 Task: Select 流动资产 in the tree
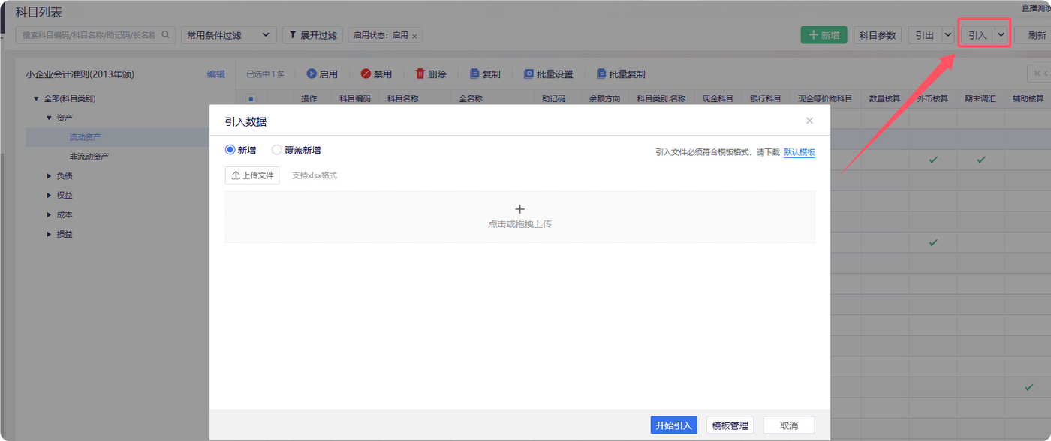click(x=86, y=137)
